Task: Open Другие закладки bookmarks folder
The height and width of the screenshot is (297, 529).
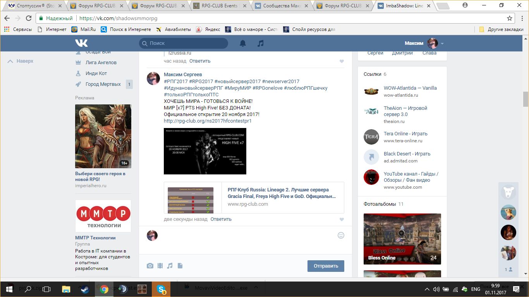Action: point(501,29)
